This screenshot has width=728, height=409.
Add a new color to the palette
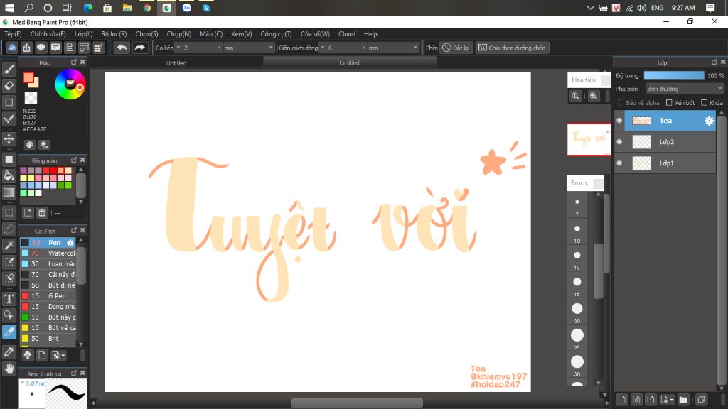point(28,213)
